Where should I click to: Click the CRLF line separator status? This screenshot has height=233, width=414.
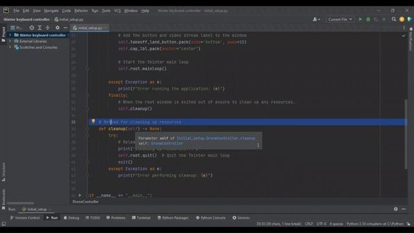point(309,224)
